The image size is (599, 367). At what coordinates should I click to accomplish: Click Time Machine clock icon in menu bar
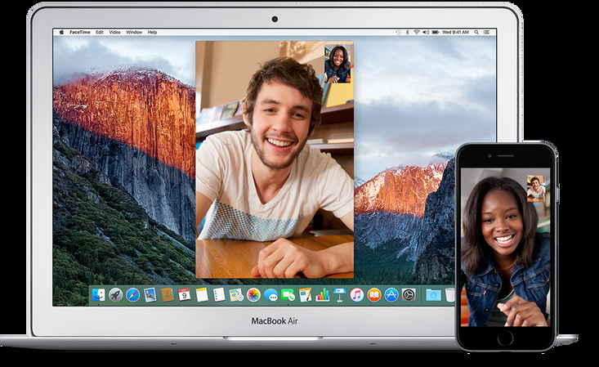tap(399, 32)
